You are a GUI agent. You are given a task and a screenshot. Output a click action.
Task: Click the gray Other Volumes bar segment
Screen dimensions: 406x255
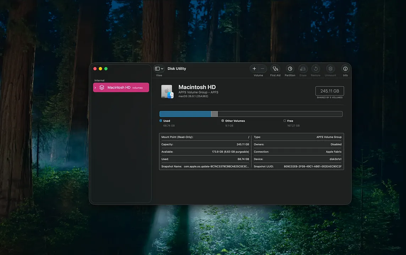tap(214, 114)
